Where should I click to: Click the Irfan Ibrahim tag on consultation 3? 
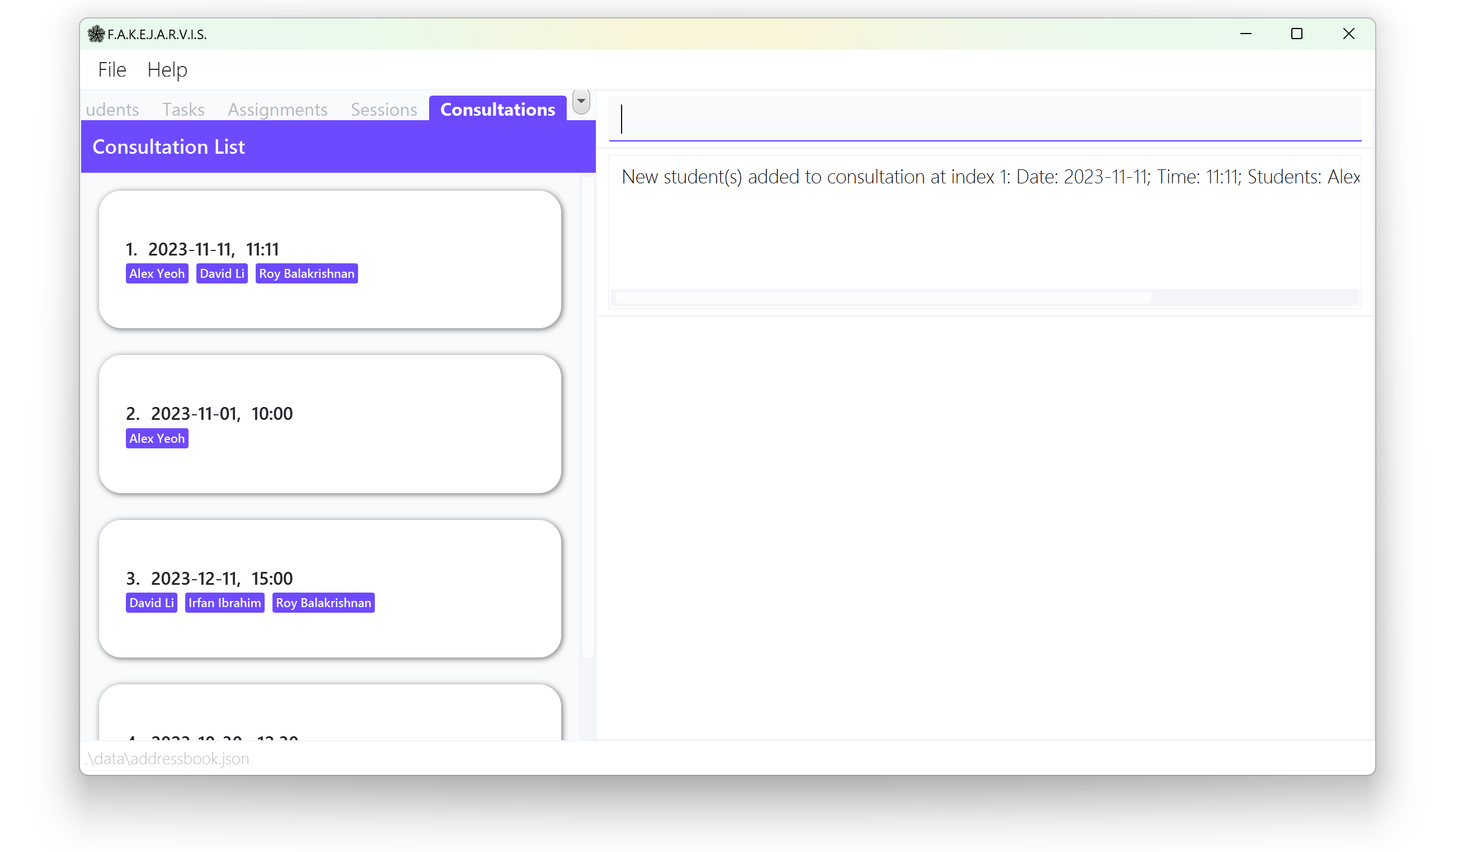pos(223,603)
